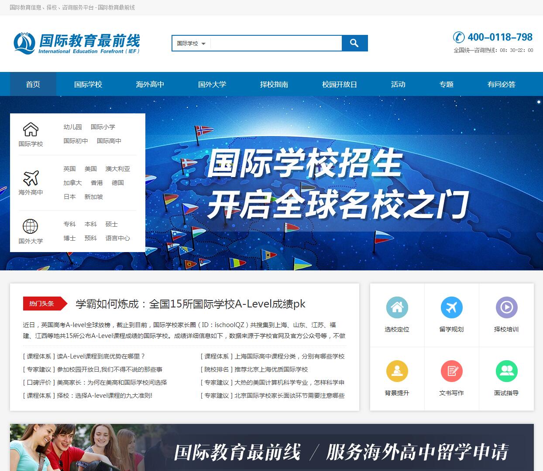Select 专科 under 国外大学
The image size is (543, 471).
[69, 224]
